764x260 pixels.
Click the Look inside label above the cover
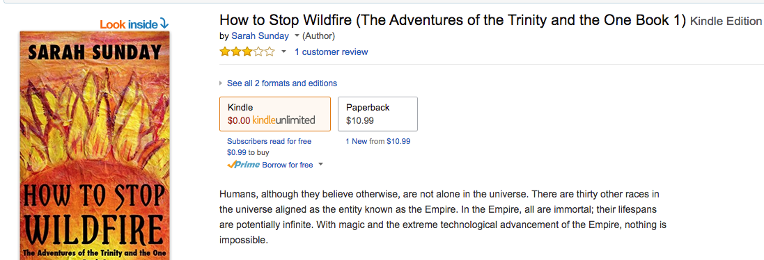click(129, 24)
